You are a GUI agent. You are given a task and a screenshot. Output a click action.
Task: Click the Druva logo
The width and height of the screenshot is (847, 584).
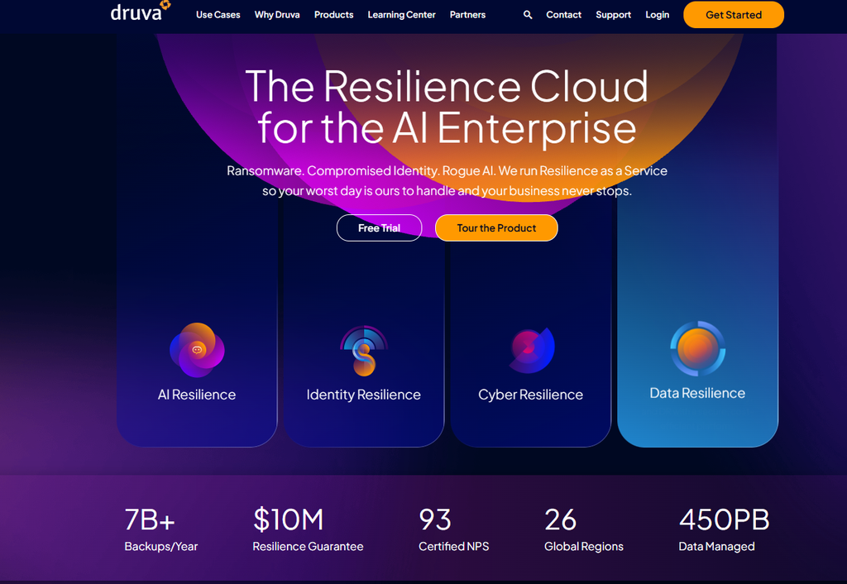(x=141, y=12)
